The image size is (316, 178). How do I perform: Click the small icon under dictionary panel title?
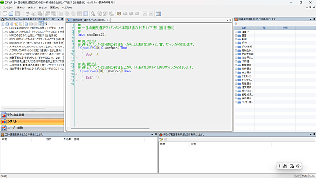point(236,24)
